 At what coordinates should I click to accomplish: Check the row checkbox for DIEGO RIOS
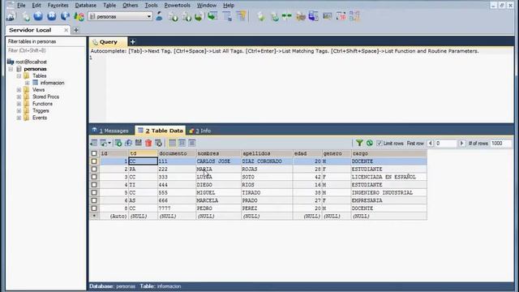coord(94,185)
